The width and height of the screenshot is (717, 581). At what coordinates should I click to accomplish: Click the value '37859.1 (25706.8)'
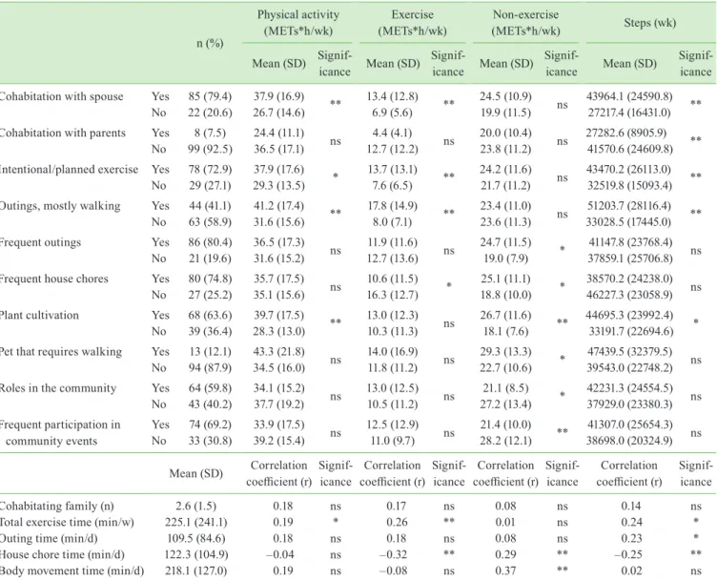[x=630, y=259]
